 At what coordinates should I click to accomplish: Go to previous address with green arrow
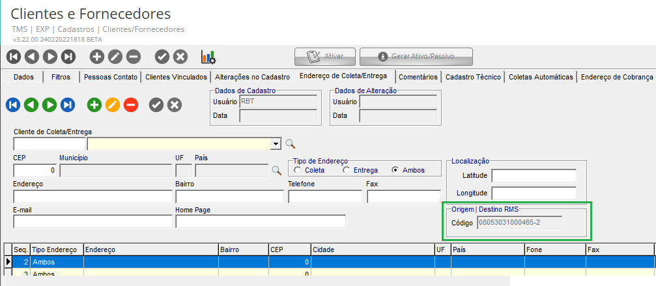(31, 105)
